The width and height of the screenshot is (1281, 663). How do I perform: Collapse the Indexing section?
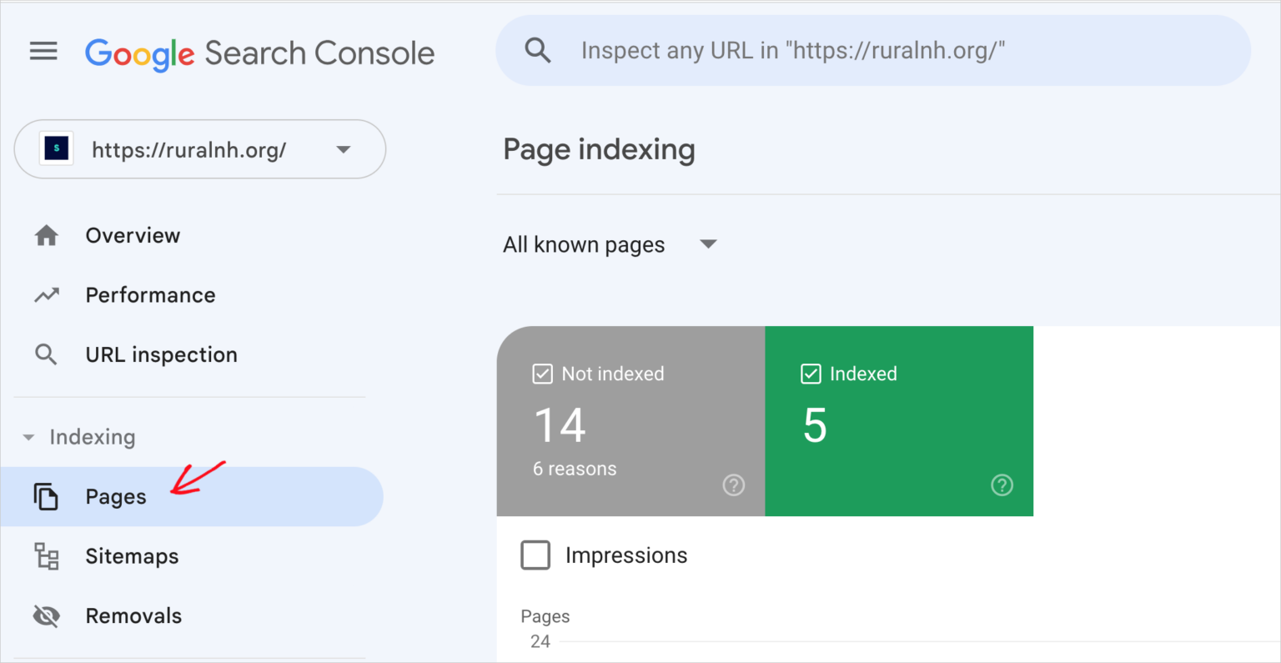tap(28, 437)
